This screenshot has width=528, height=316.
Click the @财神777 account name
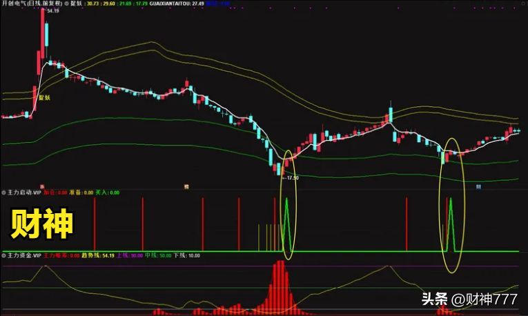coord(484,299)
